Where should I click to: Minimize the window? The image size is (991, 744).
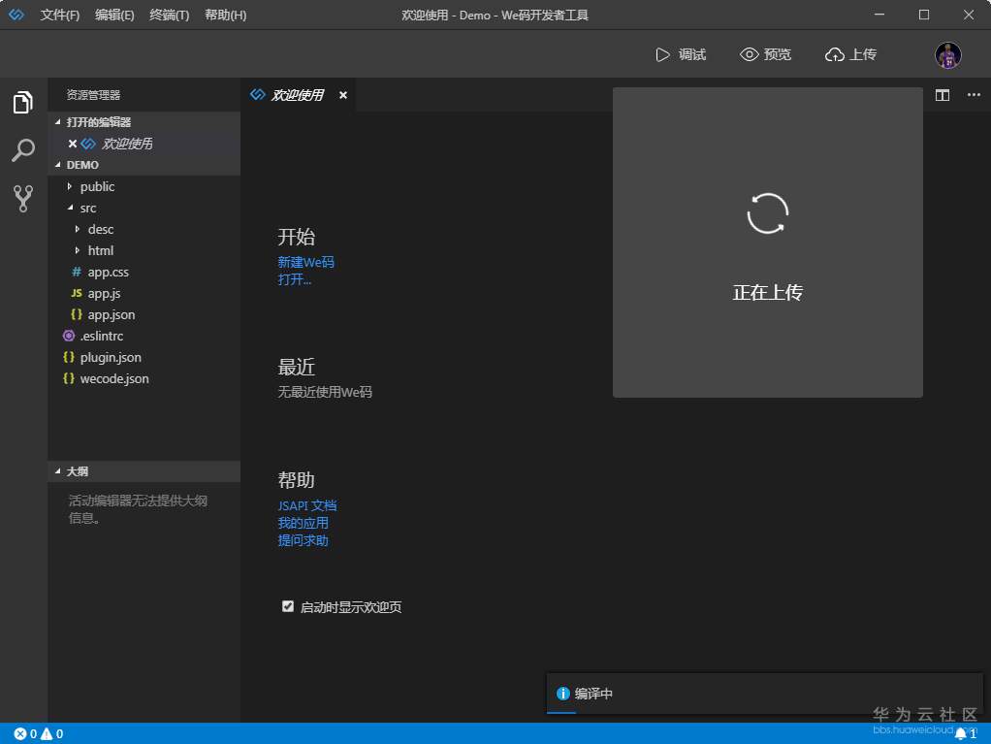[879, 15]
